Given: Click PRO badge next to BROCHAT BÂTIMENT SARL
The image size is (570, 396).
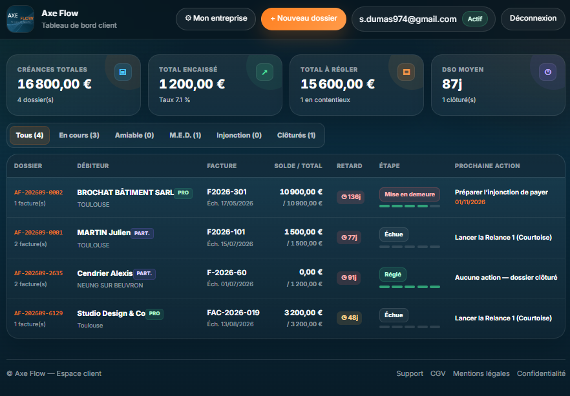Looking at the screenshot, I should [184, 193].
